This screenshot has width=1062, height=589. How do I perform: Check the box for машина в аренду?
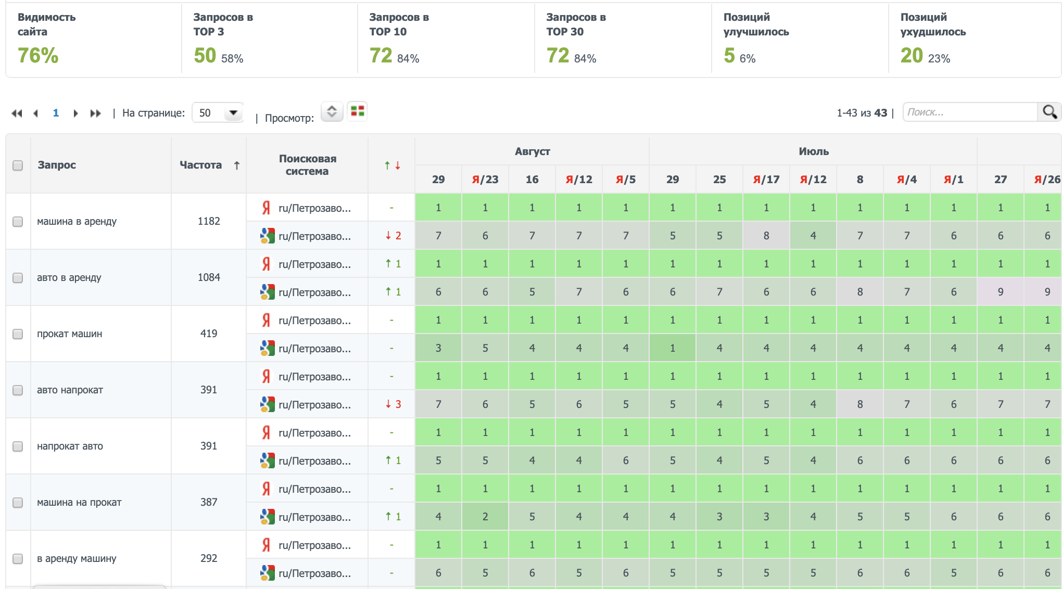tap(18, 222)
